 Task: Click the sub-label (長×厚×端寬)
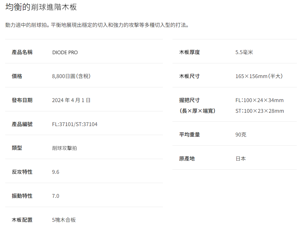click(x=197, y=111)
